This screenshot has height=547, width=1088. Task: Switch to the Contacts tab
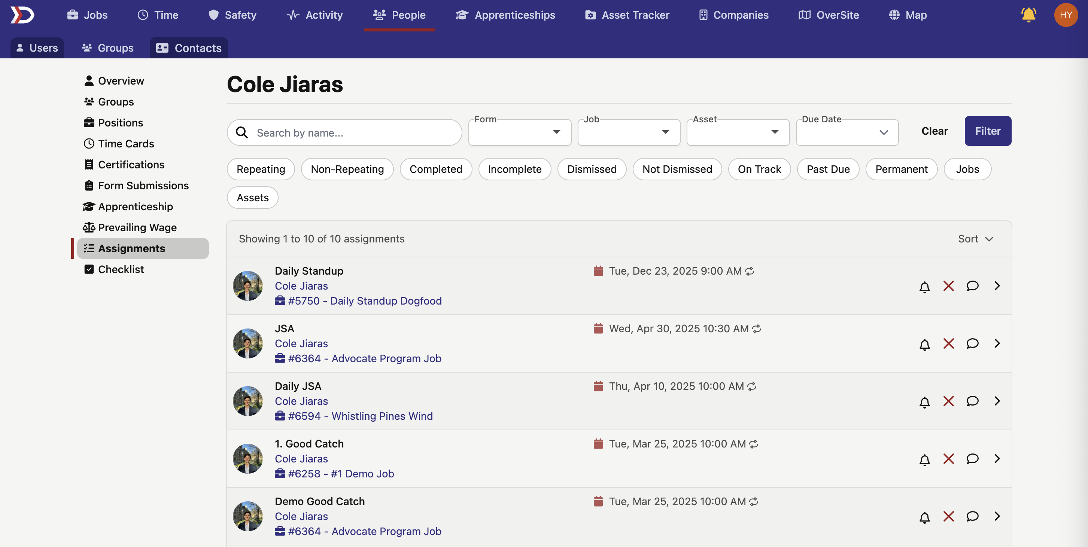point(189,48)
